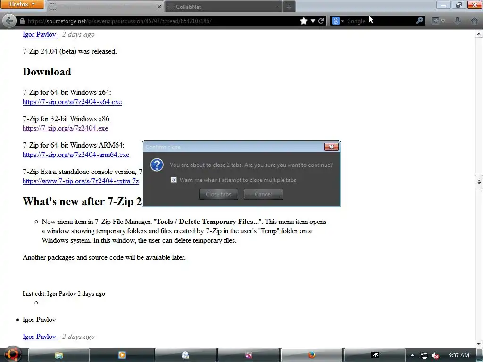Open the Ubuntu-logo start button
483x362 pixels.
tap(12, 354)
